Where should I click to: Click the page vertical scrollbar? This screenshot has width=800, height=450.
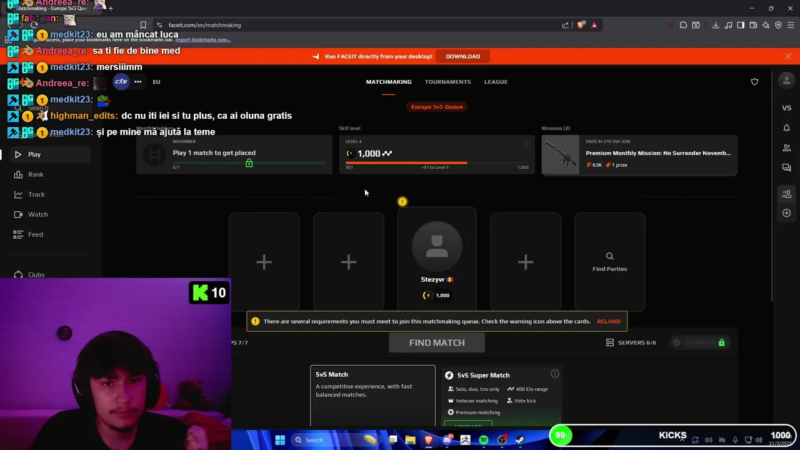[x=773, y=186]
